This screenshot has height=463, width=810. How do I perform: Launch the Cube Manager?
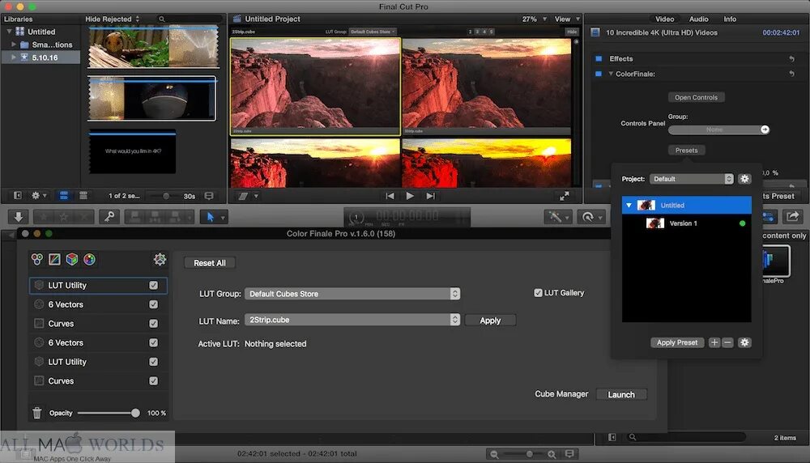[x=621, y=394]
